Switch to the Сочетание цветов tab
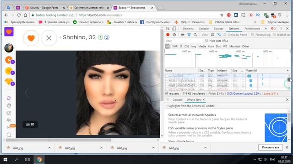 (89, 8)
